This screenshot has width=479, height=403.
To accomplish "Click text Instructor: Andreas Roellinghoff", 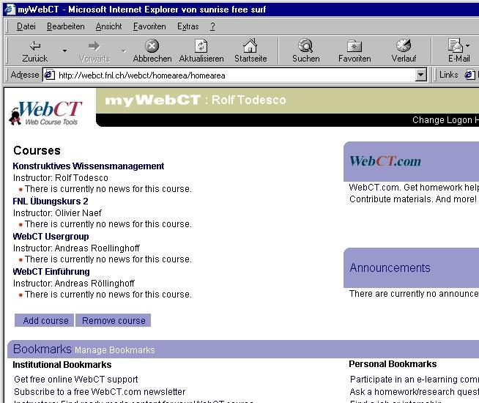I will (x=76, y=248).
